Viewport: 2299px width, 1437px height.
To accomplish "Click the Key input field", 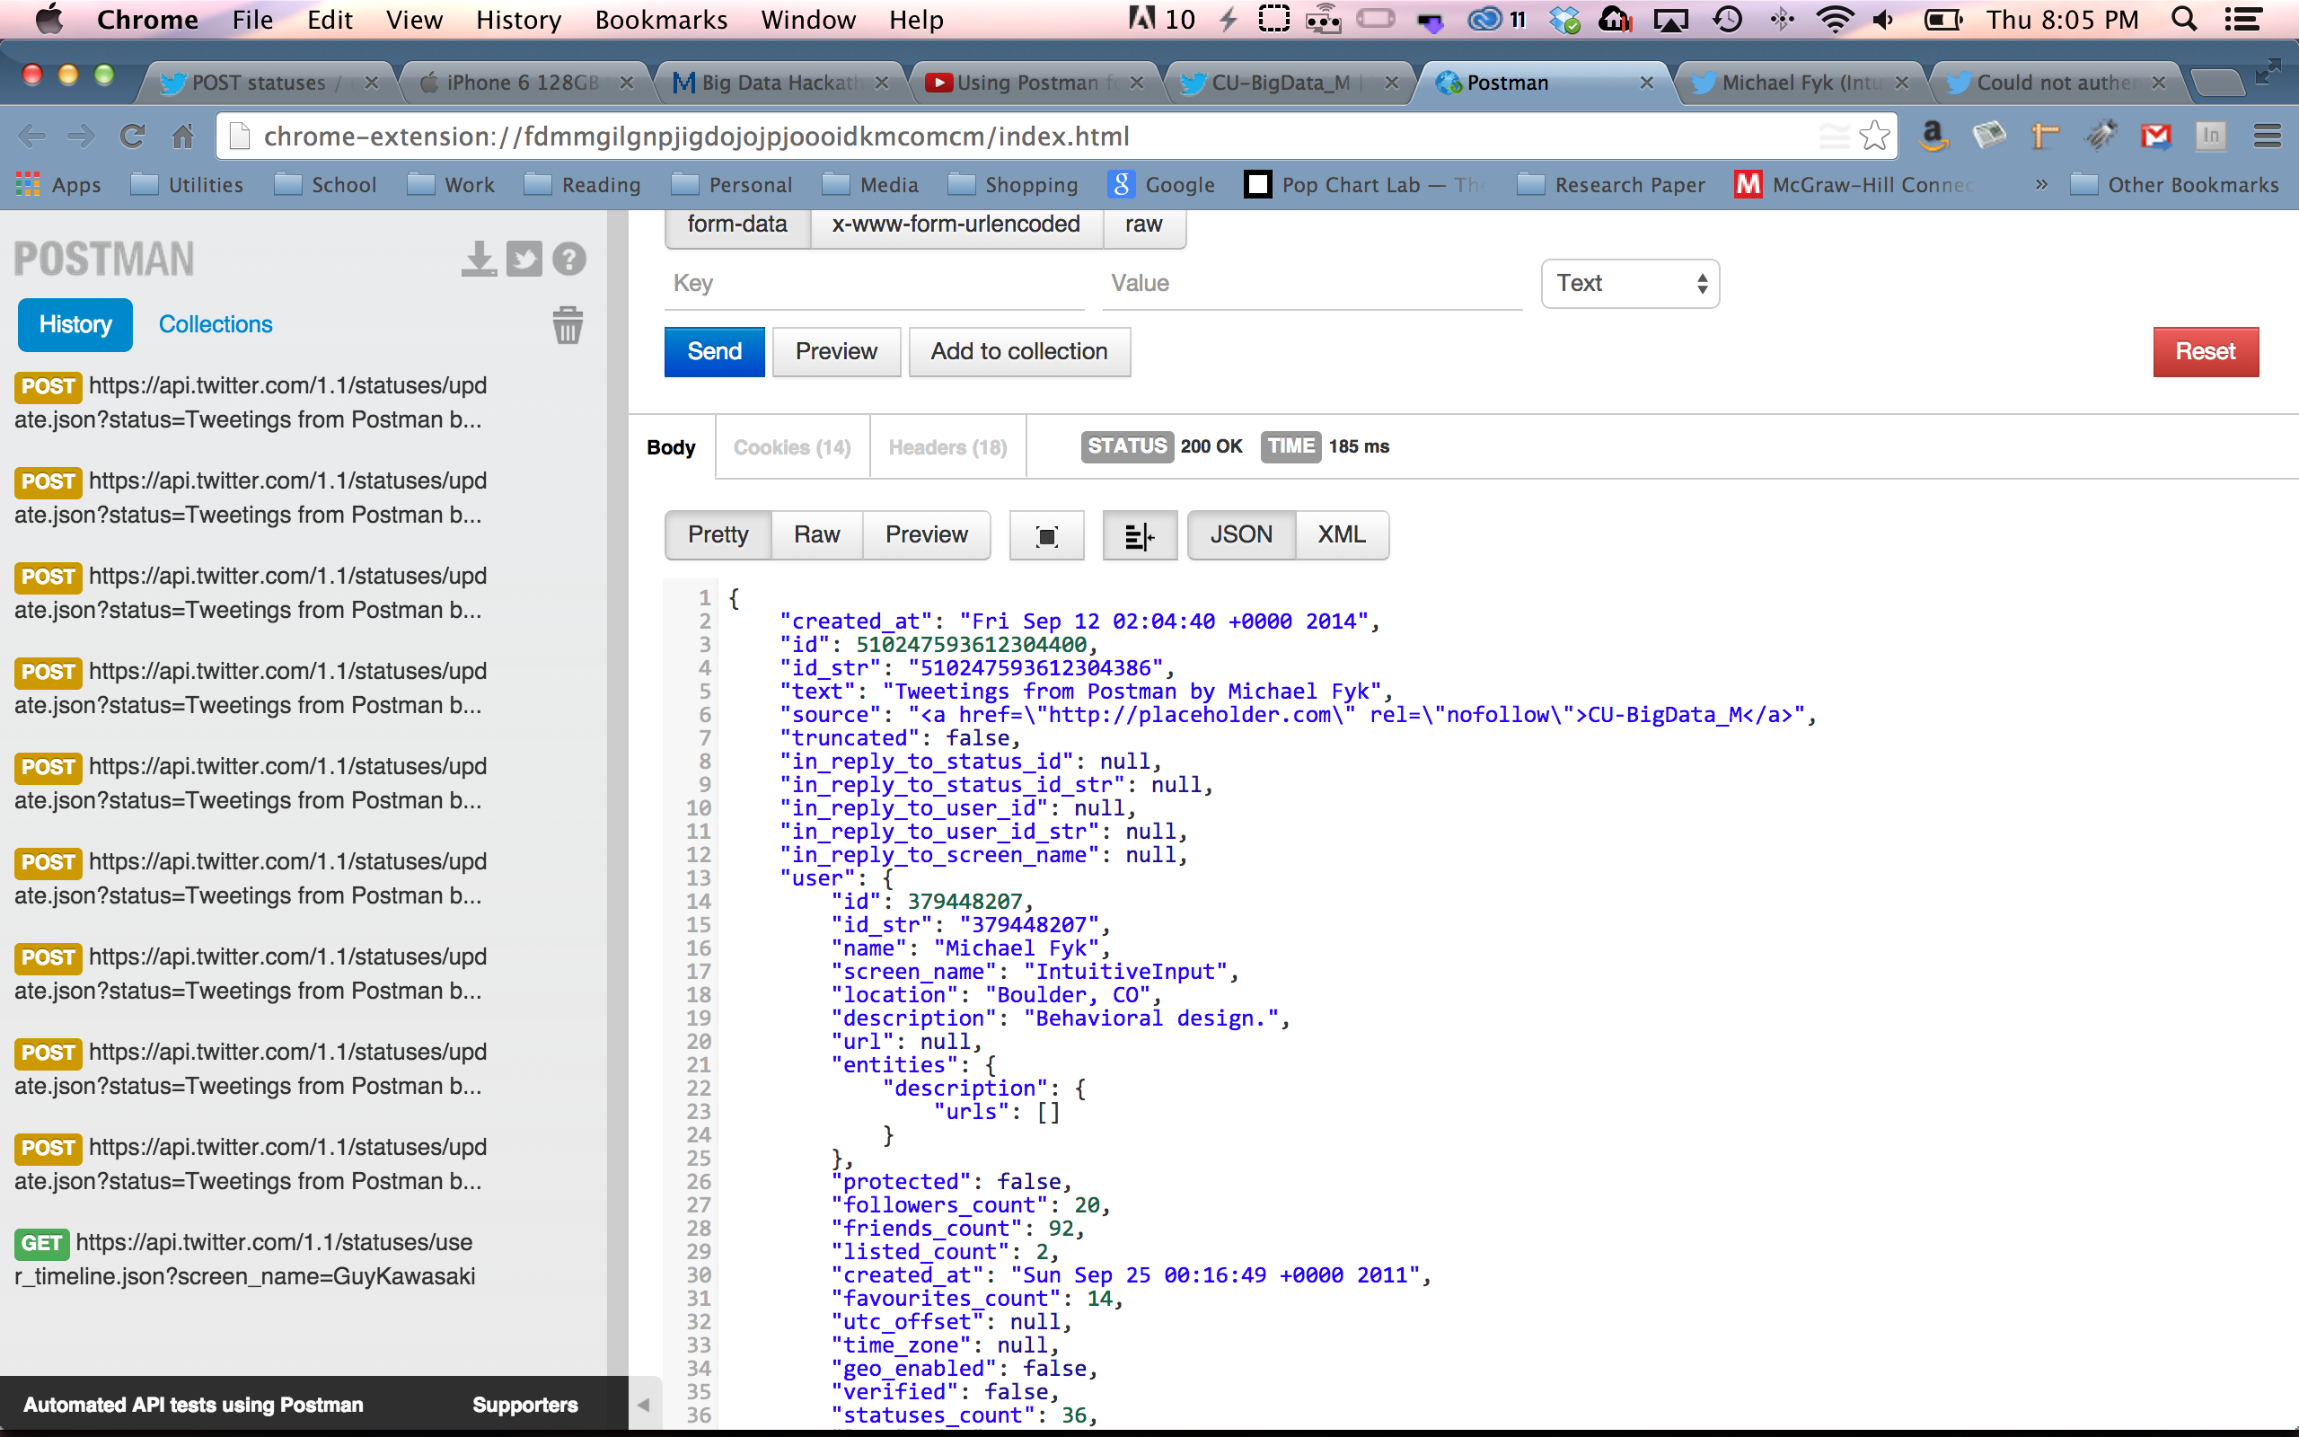I will 873,283.
